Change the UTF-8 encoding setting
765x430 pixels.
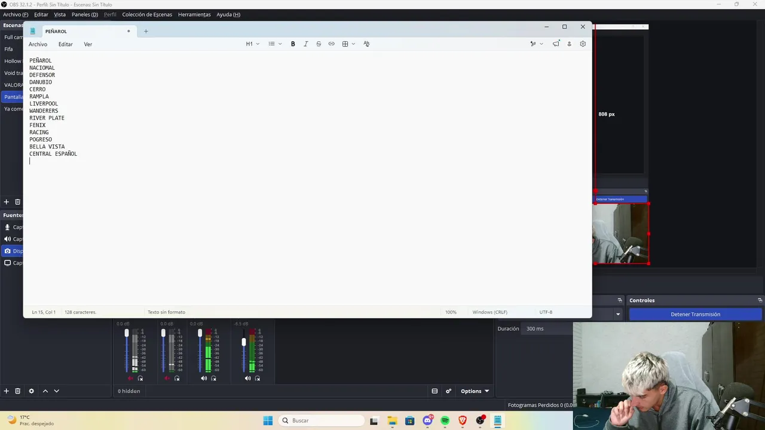(546, 312)
